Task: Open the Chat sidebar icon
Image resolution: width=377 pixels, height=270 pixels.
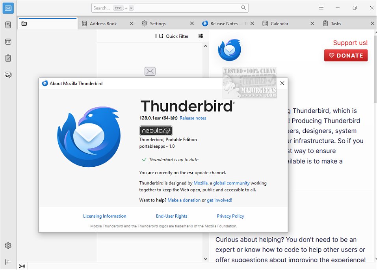Action: (x=8, y=75)
